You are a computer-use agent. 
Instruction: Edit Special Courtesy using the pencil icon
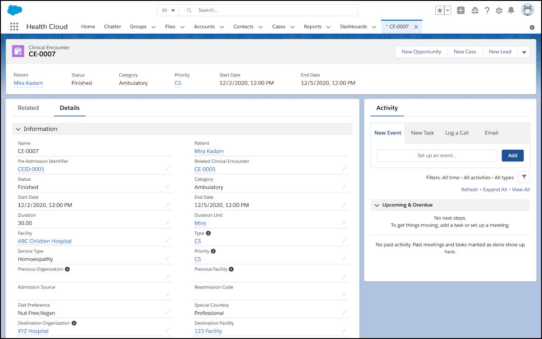tap(344, 312)
